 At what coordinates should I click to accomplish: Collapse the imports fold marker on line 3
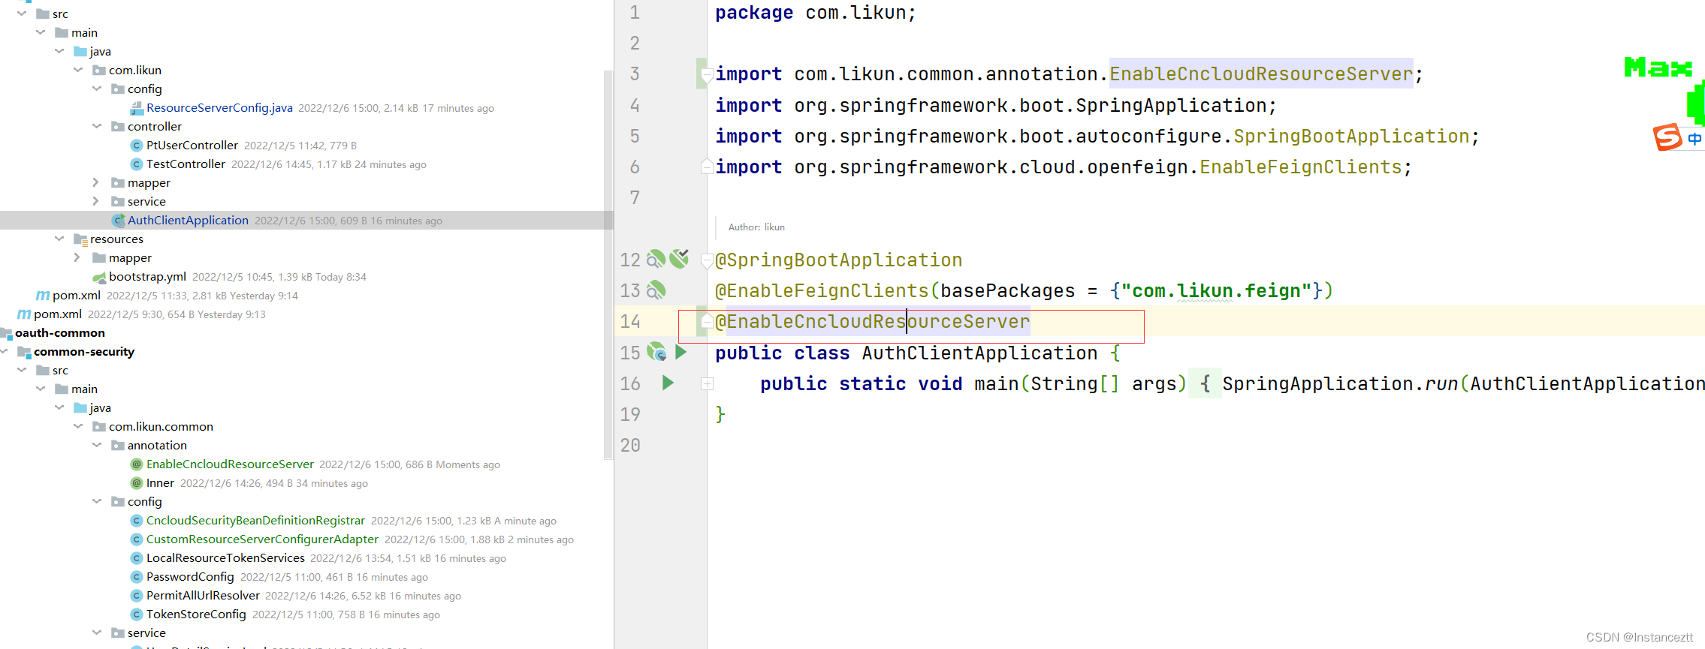pyautogui.click(x=707, y=74)
